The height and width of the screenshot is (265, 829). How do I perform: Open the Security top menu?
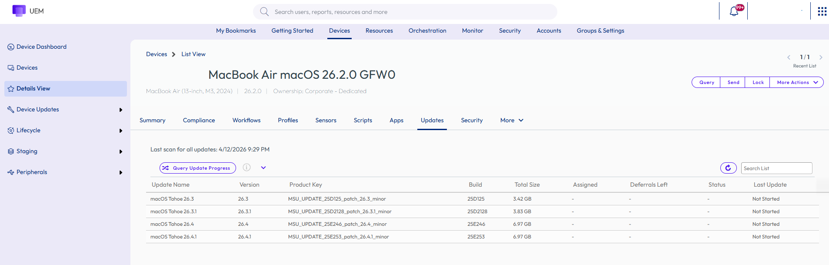pos(510,30)
